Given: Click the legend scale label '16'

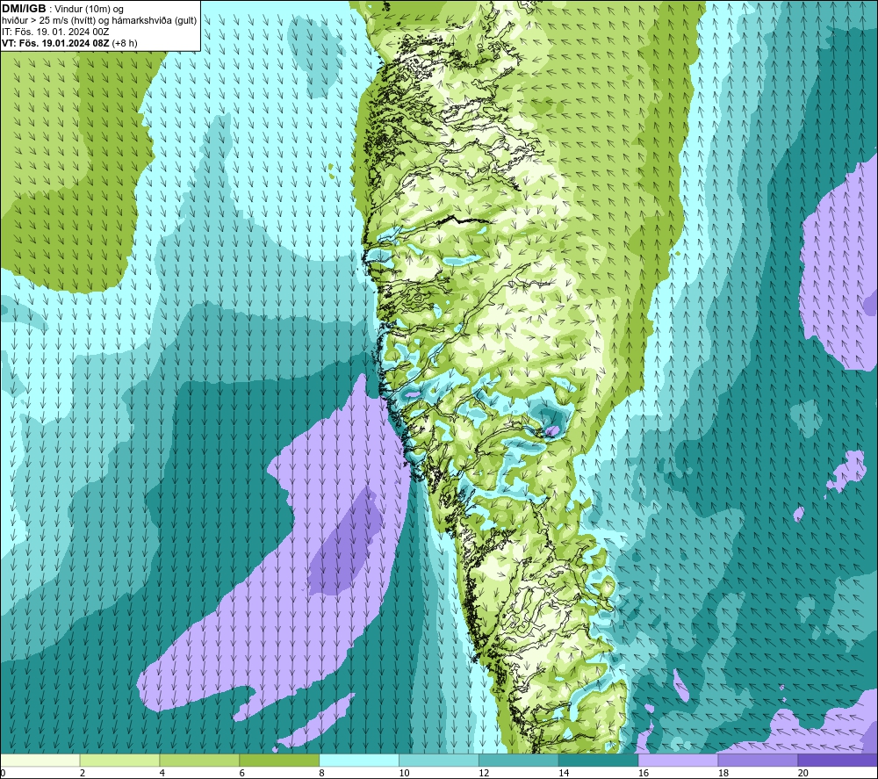Looking at the screenshot, I should point(644,773).
